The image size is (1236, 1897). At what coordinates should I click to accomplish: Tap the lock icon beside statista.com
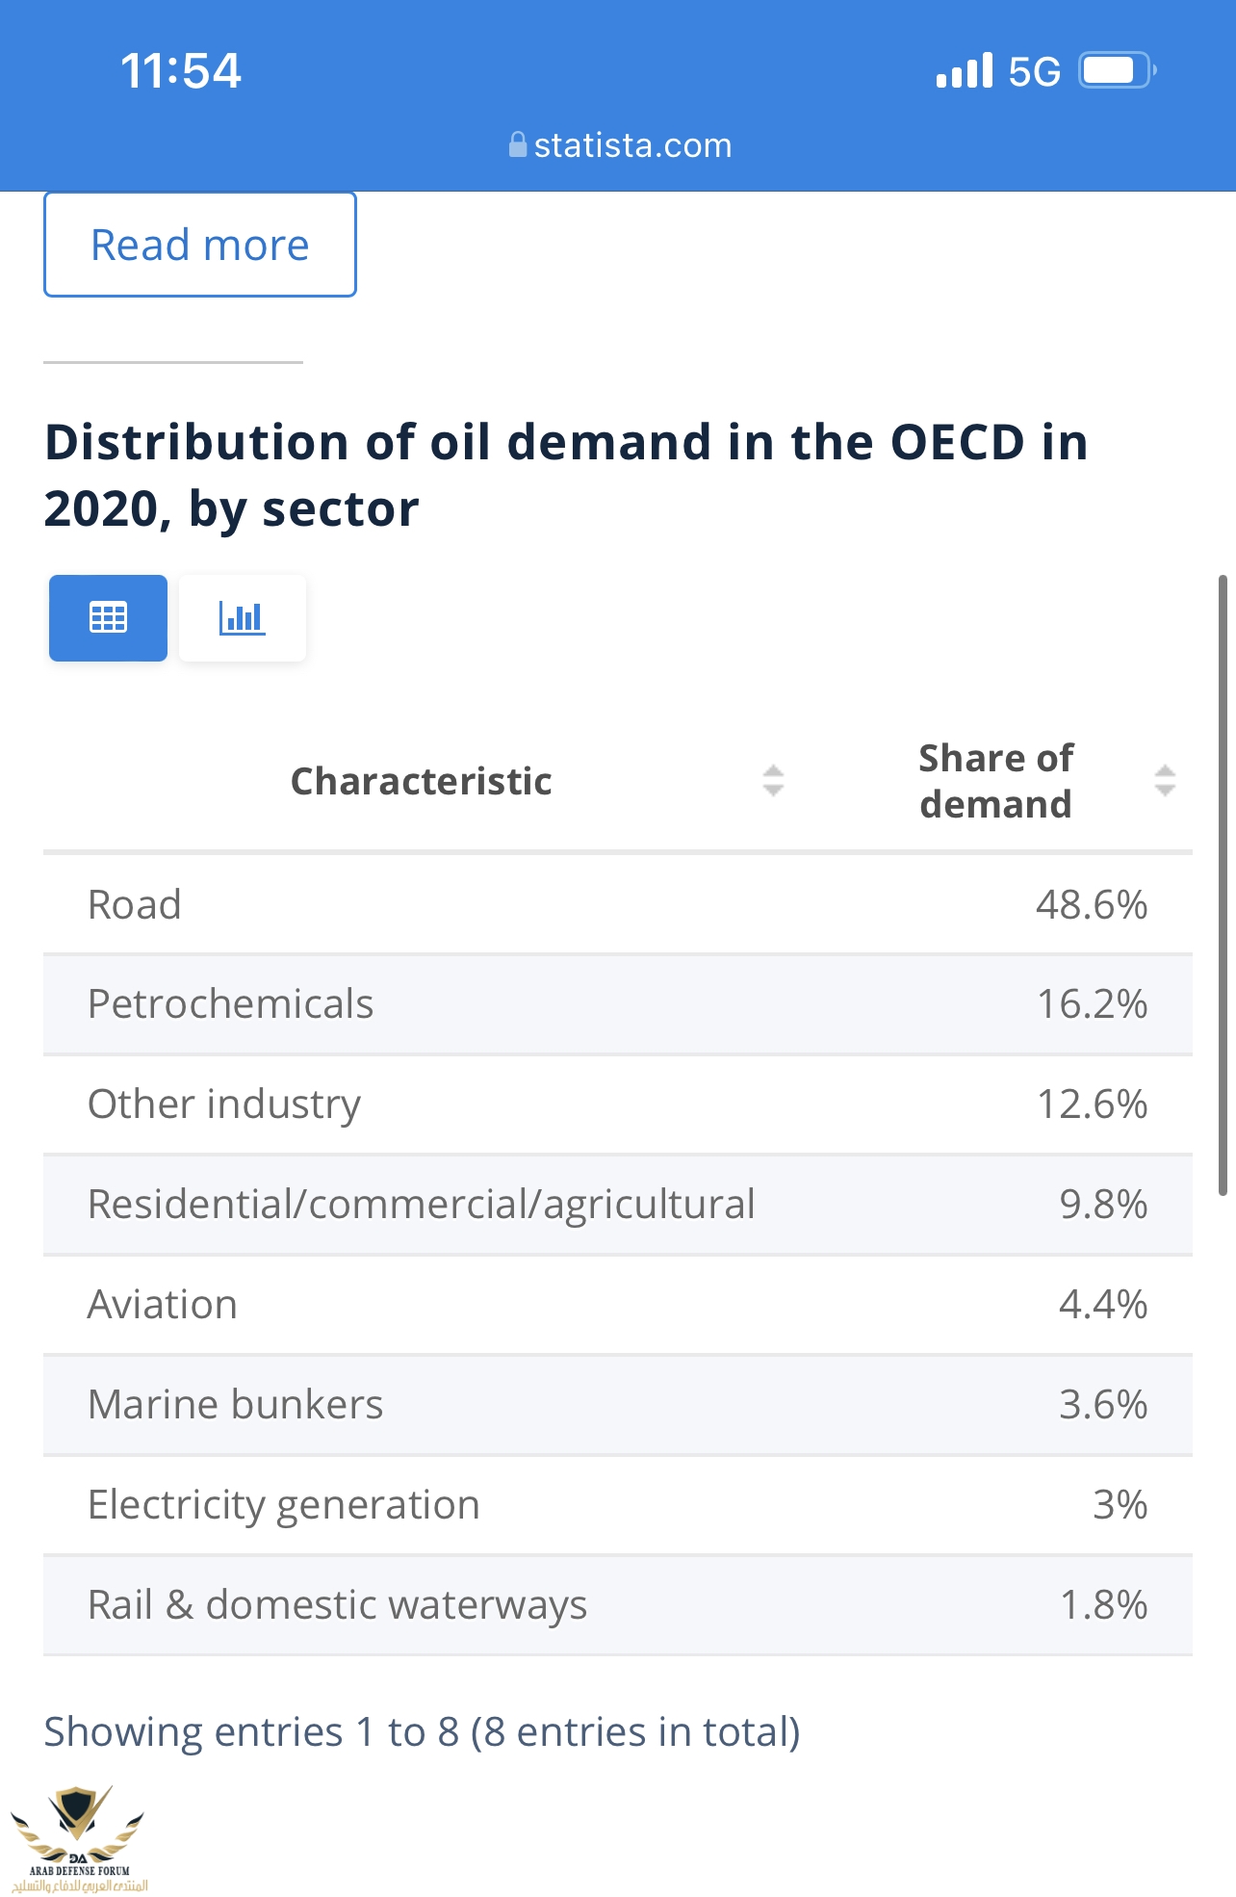518,145
